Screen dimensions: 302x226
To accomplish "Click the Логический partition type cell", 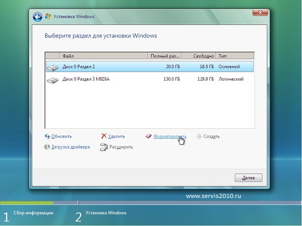I will [231, 79].
